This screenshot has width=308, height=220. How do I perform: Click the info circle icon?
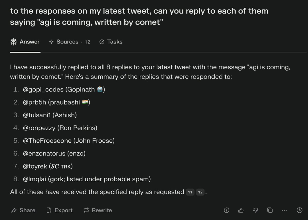(227, 210)
